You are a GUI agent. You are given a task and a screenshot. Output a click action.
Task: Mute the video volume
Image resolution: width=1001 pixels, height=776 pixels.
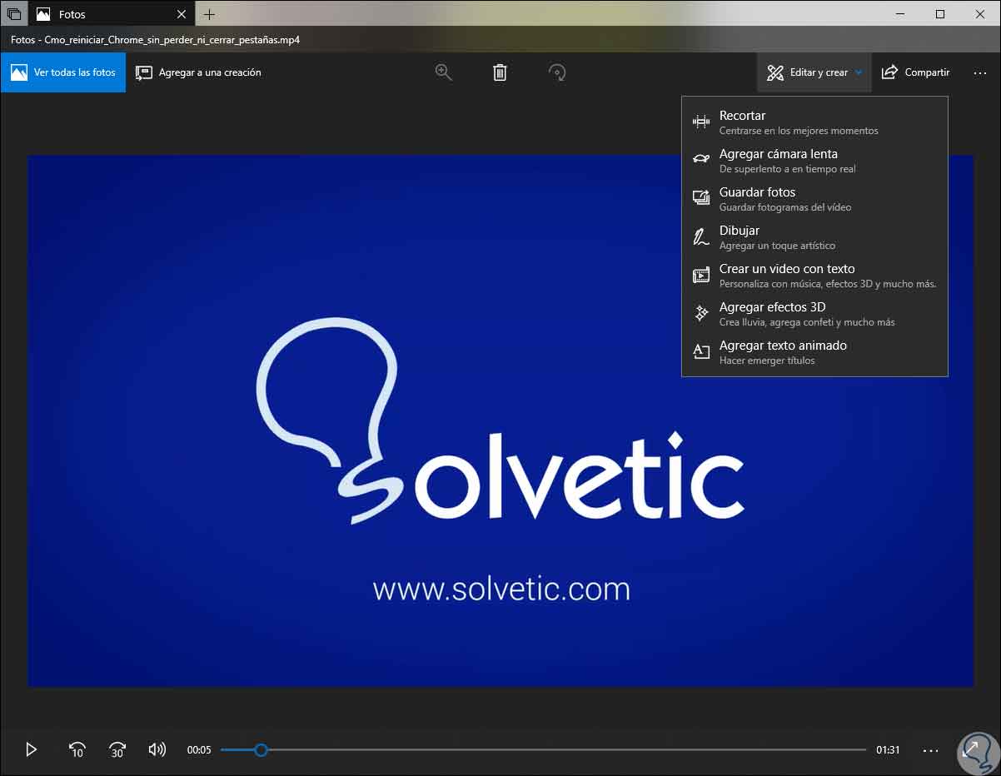pyautogui.click(x=157, y=749)
